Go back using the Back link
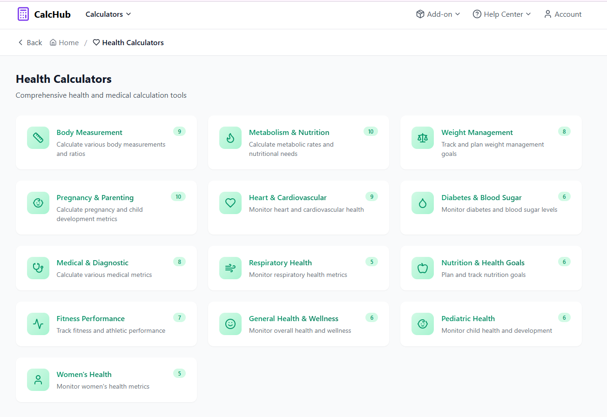This screenshot has height=417, width=607. point(30,42)
